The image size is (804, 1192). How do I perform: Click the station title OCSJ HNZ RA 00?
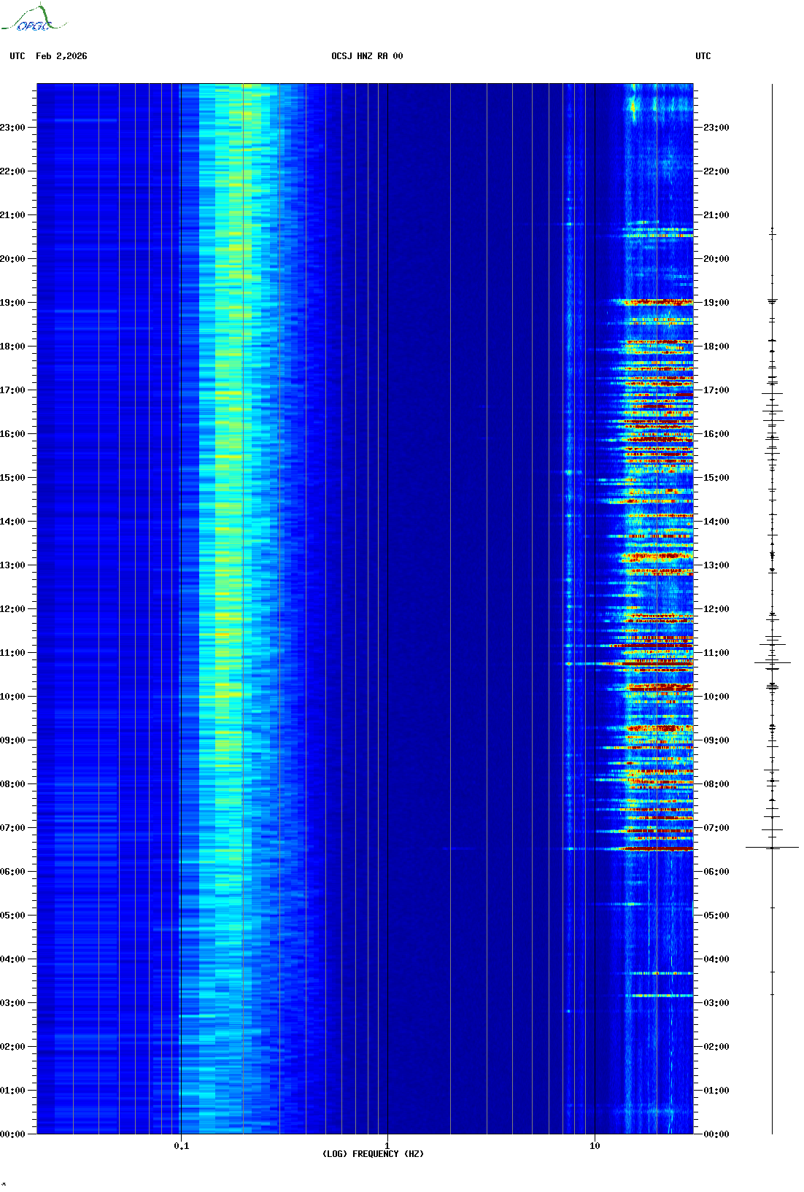tap(367, 56)
